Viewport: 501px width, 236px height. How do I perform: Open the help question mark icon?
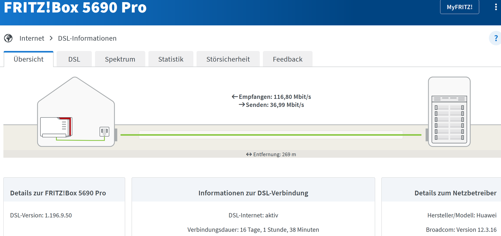pyautogui.click(x=496, y=38)
